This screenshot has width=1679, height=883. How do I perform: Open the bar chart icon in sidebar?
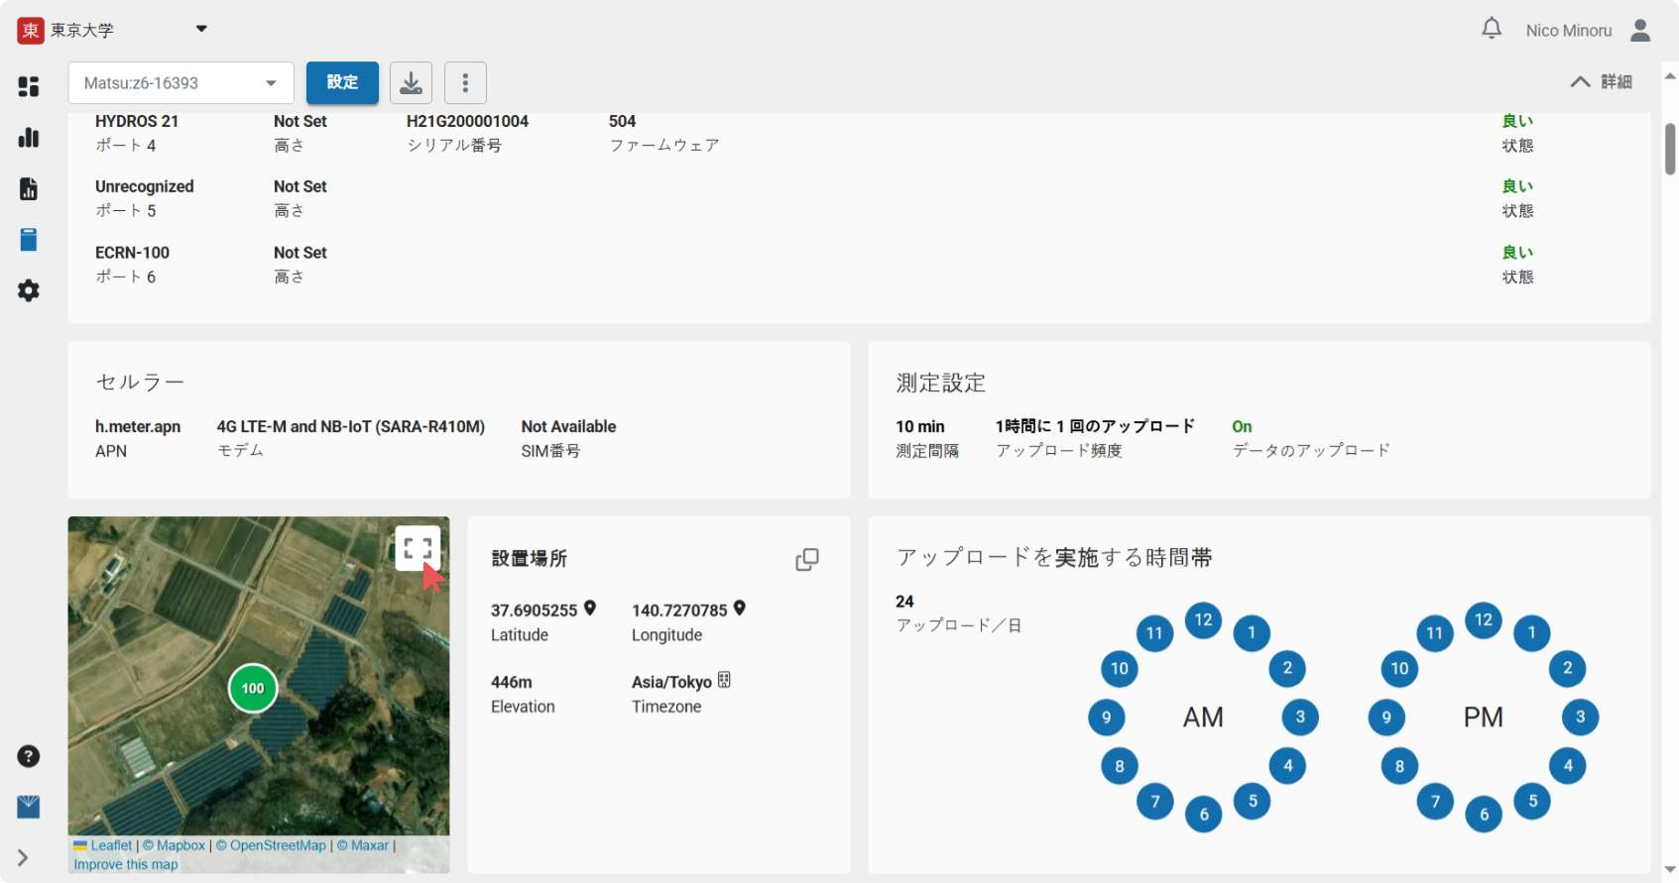click(29, 138)
